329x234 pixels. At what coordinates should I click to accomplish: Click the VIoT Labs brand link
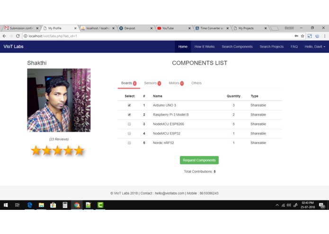(x=13, y=46)
